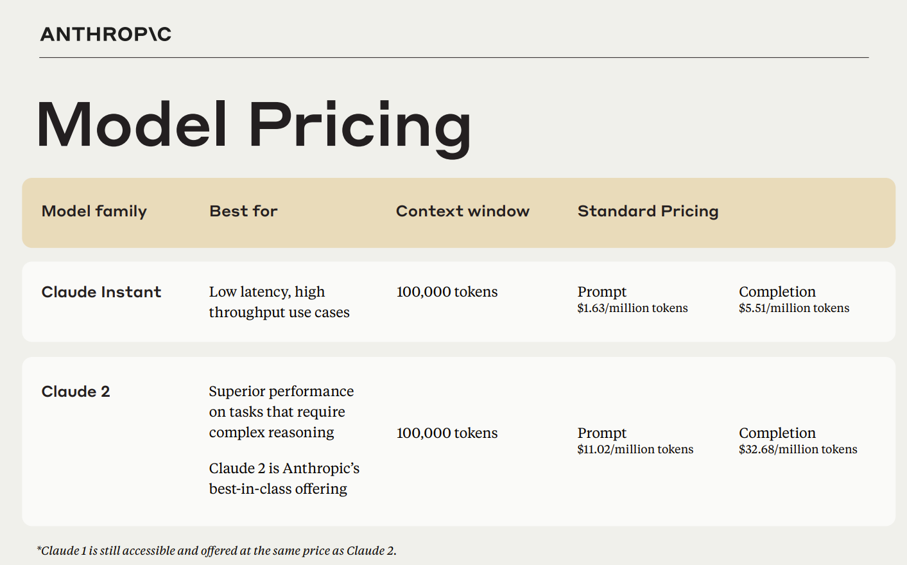Click the Completion label in Claude Instant row
This screenshot has width=907, height=565.
[x=777, y=292]
